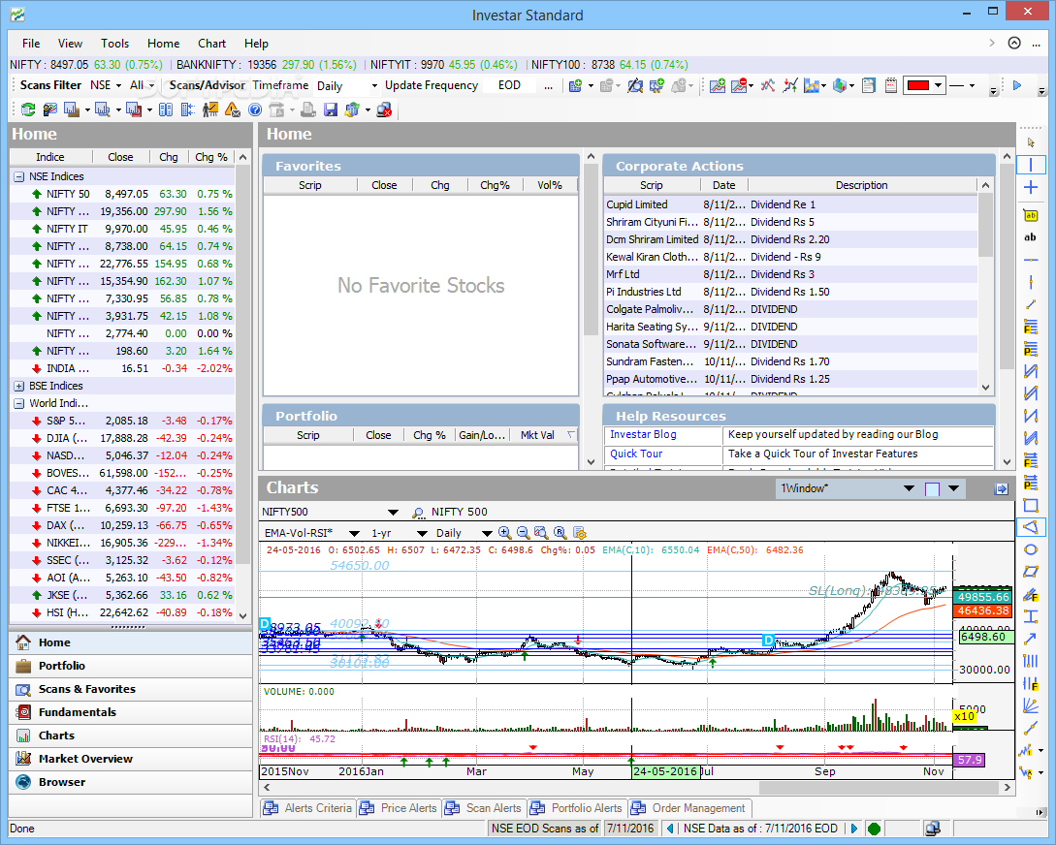
Task: Go to Fundamentals navigation item
Action: coord(131,712)
